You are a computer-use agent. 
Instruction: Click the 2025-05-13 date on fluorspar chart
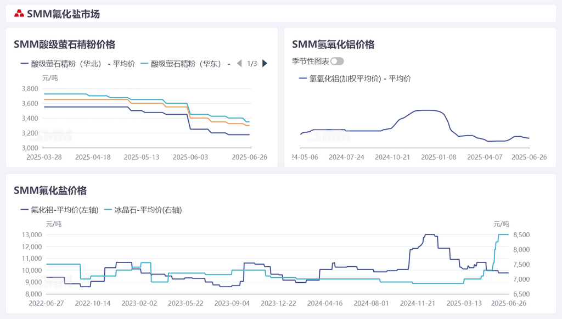click(142, 158)
